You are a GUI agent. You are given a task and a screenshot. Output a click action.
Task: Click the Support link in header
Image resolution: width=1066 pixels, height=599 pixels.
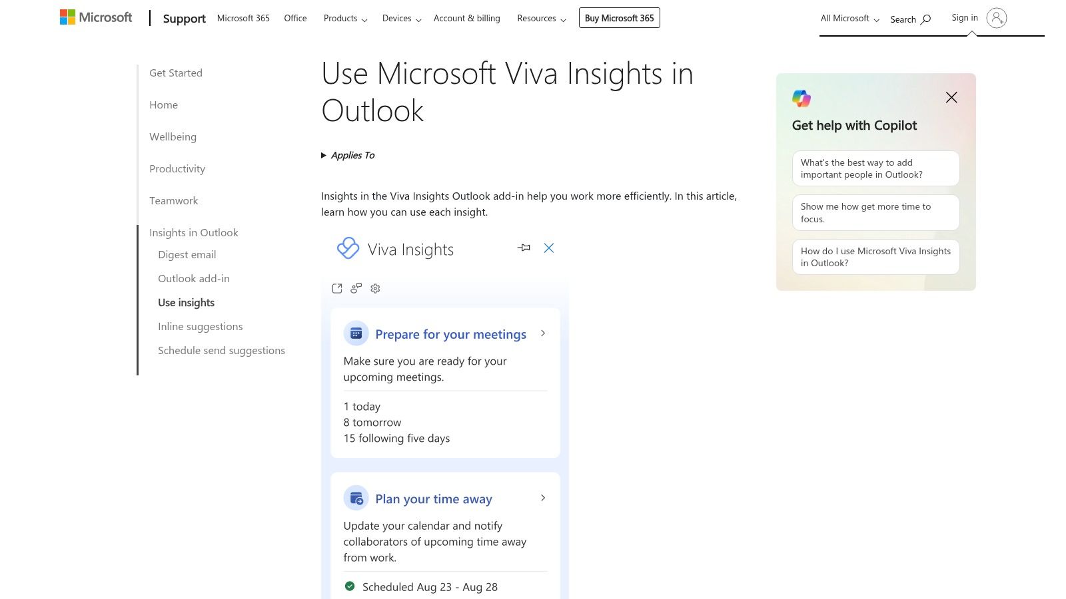point(185,19)
